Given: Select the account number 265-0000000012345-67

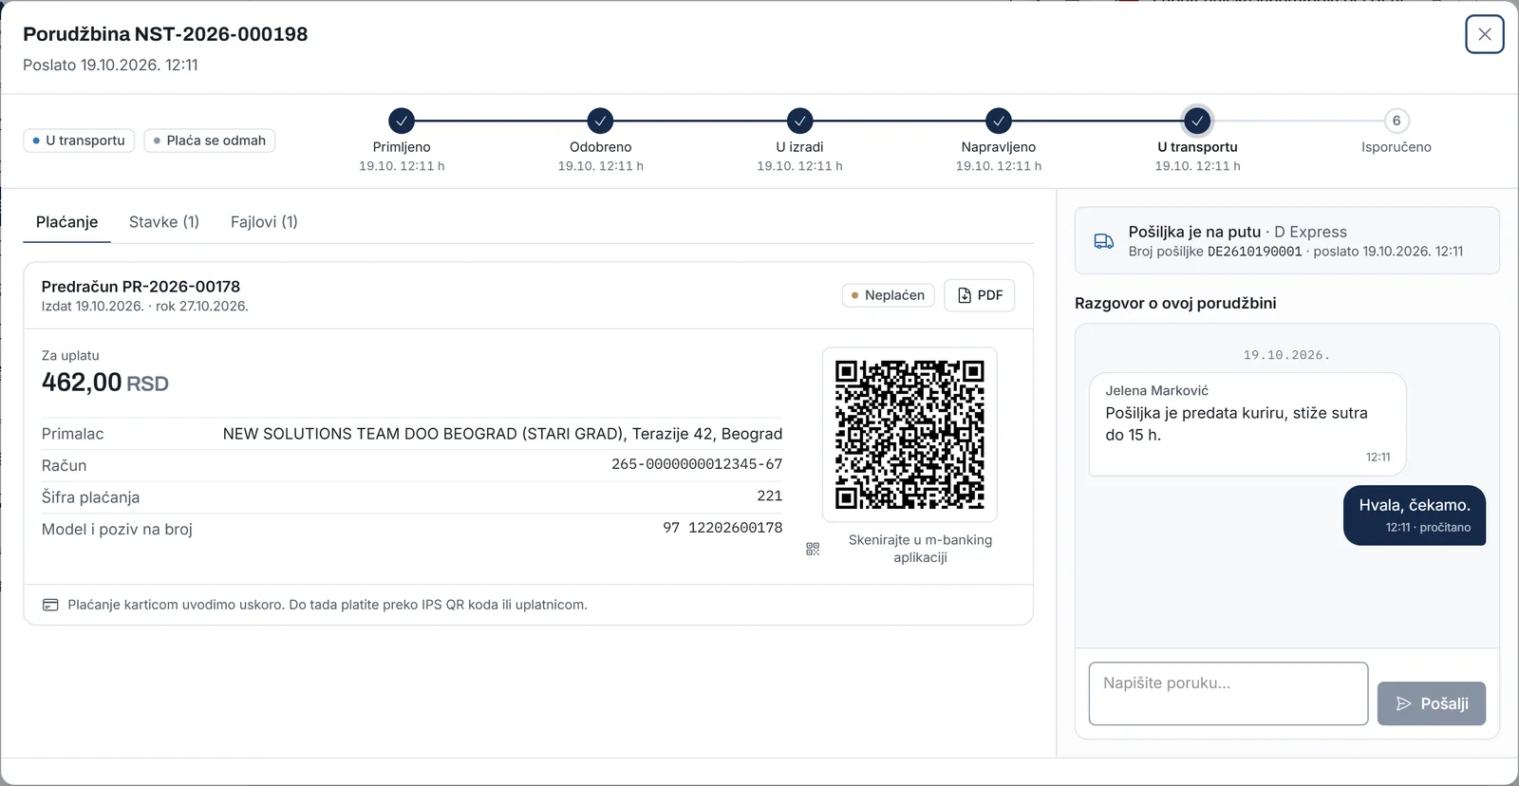Looking at the screenshot, I should 697,464.
